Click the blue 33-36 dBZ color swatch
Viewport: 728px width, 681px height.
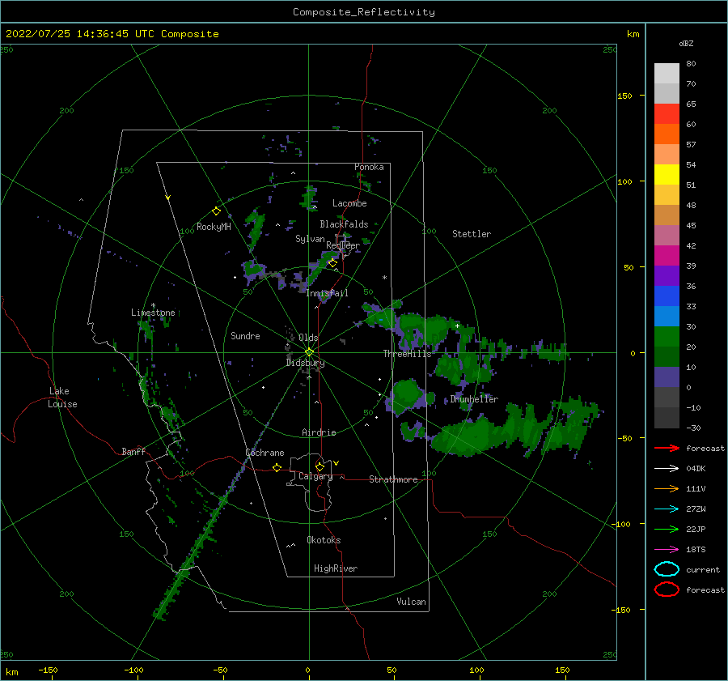pyautogui.click(x=667, y=296)
